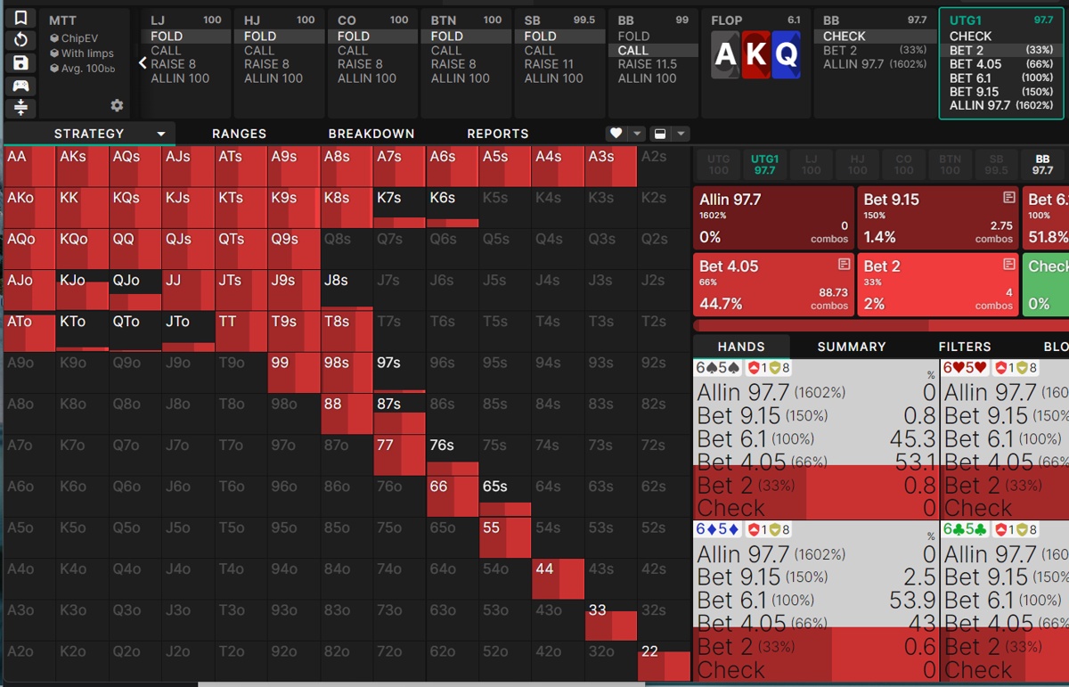The width and height of the screenshot is (1069, 687).
Task: Expand the Strategy tab dropdown arrow
Action: pos(161,134)
